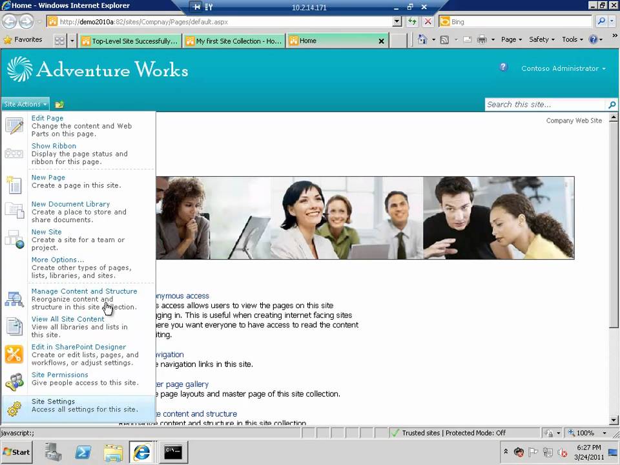620x465 pixels.
Task: Open the Page toolbar menu
Action: [512, 39]
